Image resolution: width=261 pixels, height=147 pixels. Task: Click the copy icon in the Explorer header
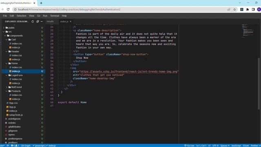(x=38, y=22)
